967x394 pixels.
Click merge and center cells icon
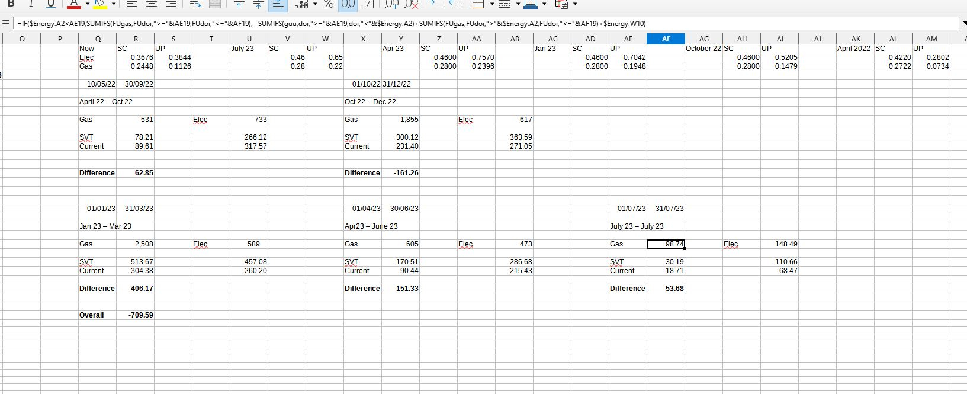tap(215, 4)
